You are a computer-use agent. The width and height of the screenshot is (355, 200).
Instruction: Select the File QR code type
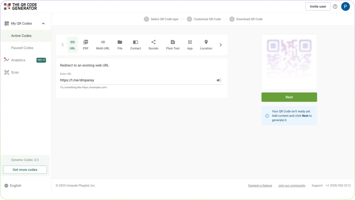click(120, 44)
